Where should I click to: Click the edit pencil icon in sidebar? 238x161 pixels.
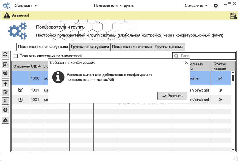pyautogui.click(x=5, y=92)
